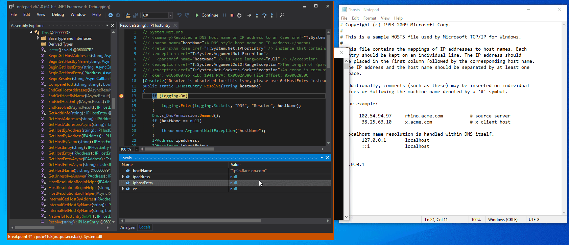Switch to the Analyzer tab

[x=128, y=227]
